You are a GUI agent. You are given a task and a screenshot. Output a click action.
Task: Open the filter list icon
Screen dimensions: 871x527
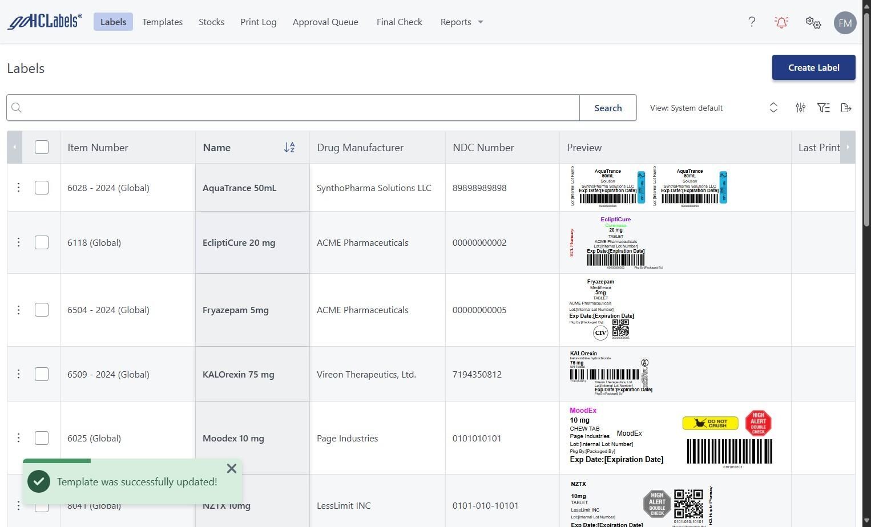coord(824,108)
